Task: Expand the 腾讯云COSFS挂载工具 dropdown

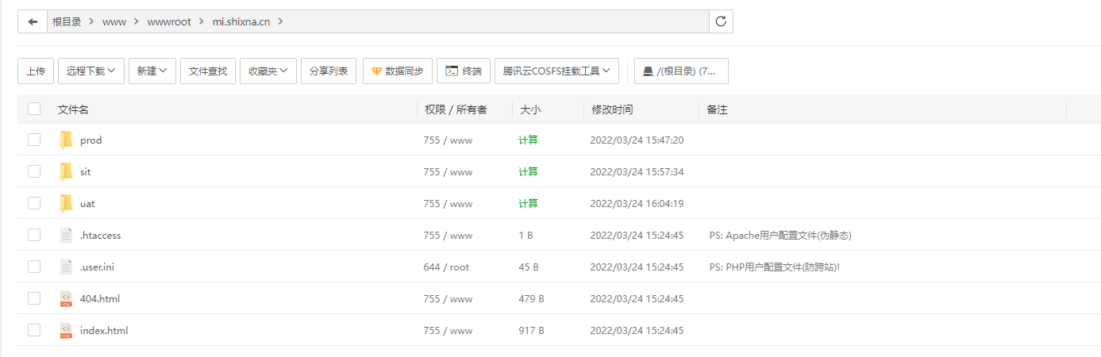Action: [556, 71]
